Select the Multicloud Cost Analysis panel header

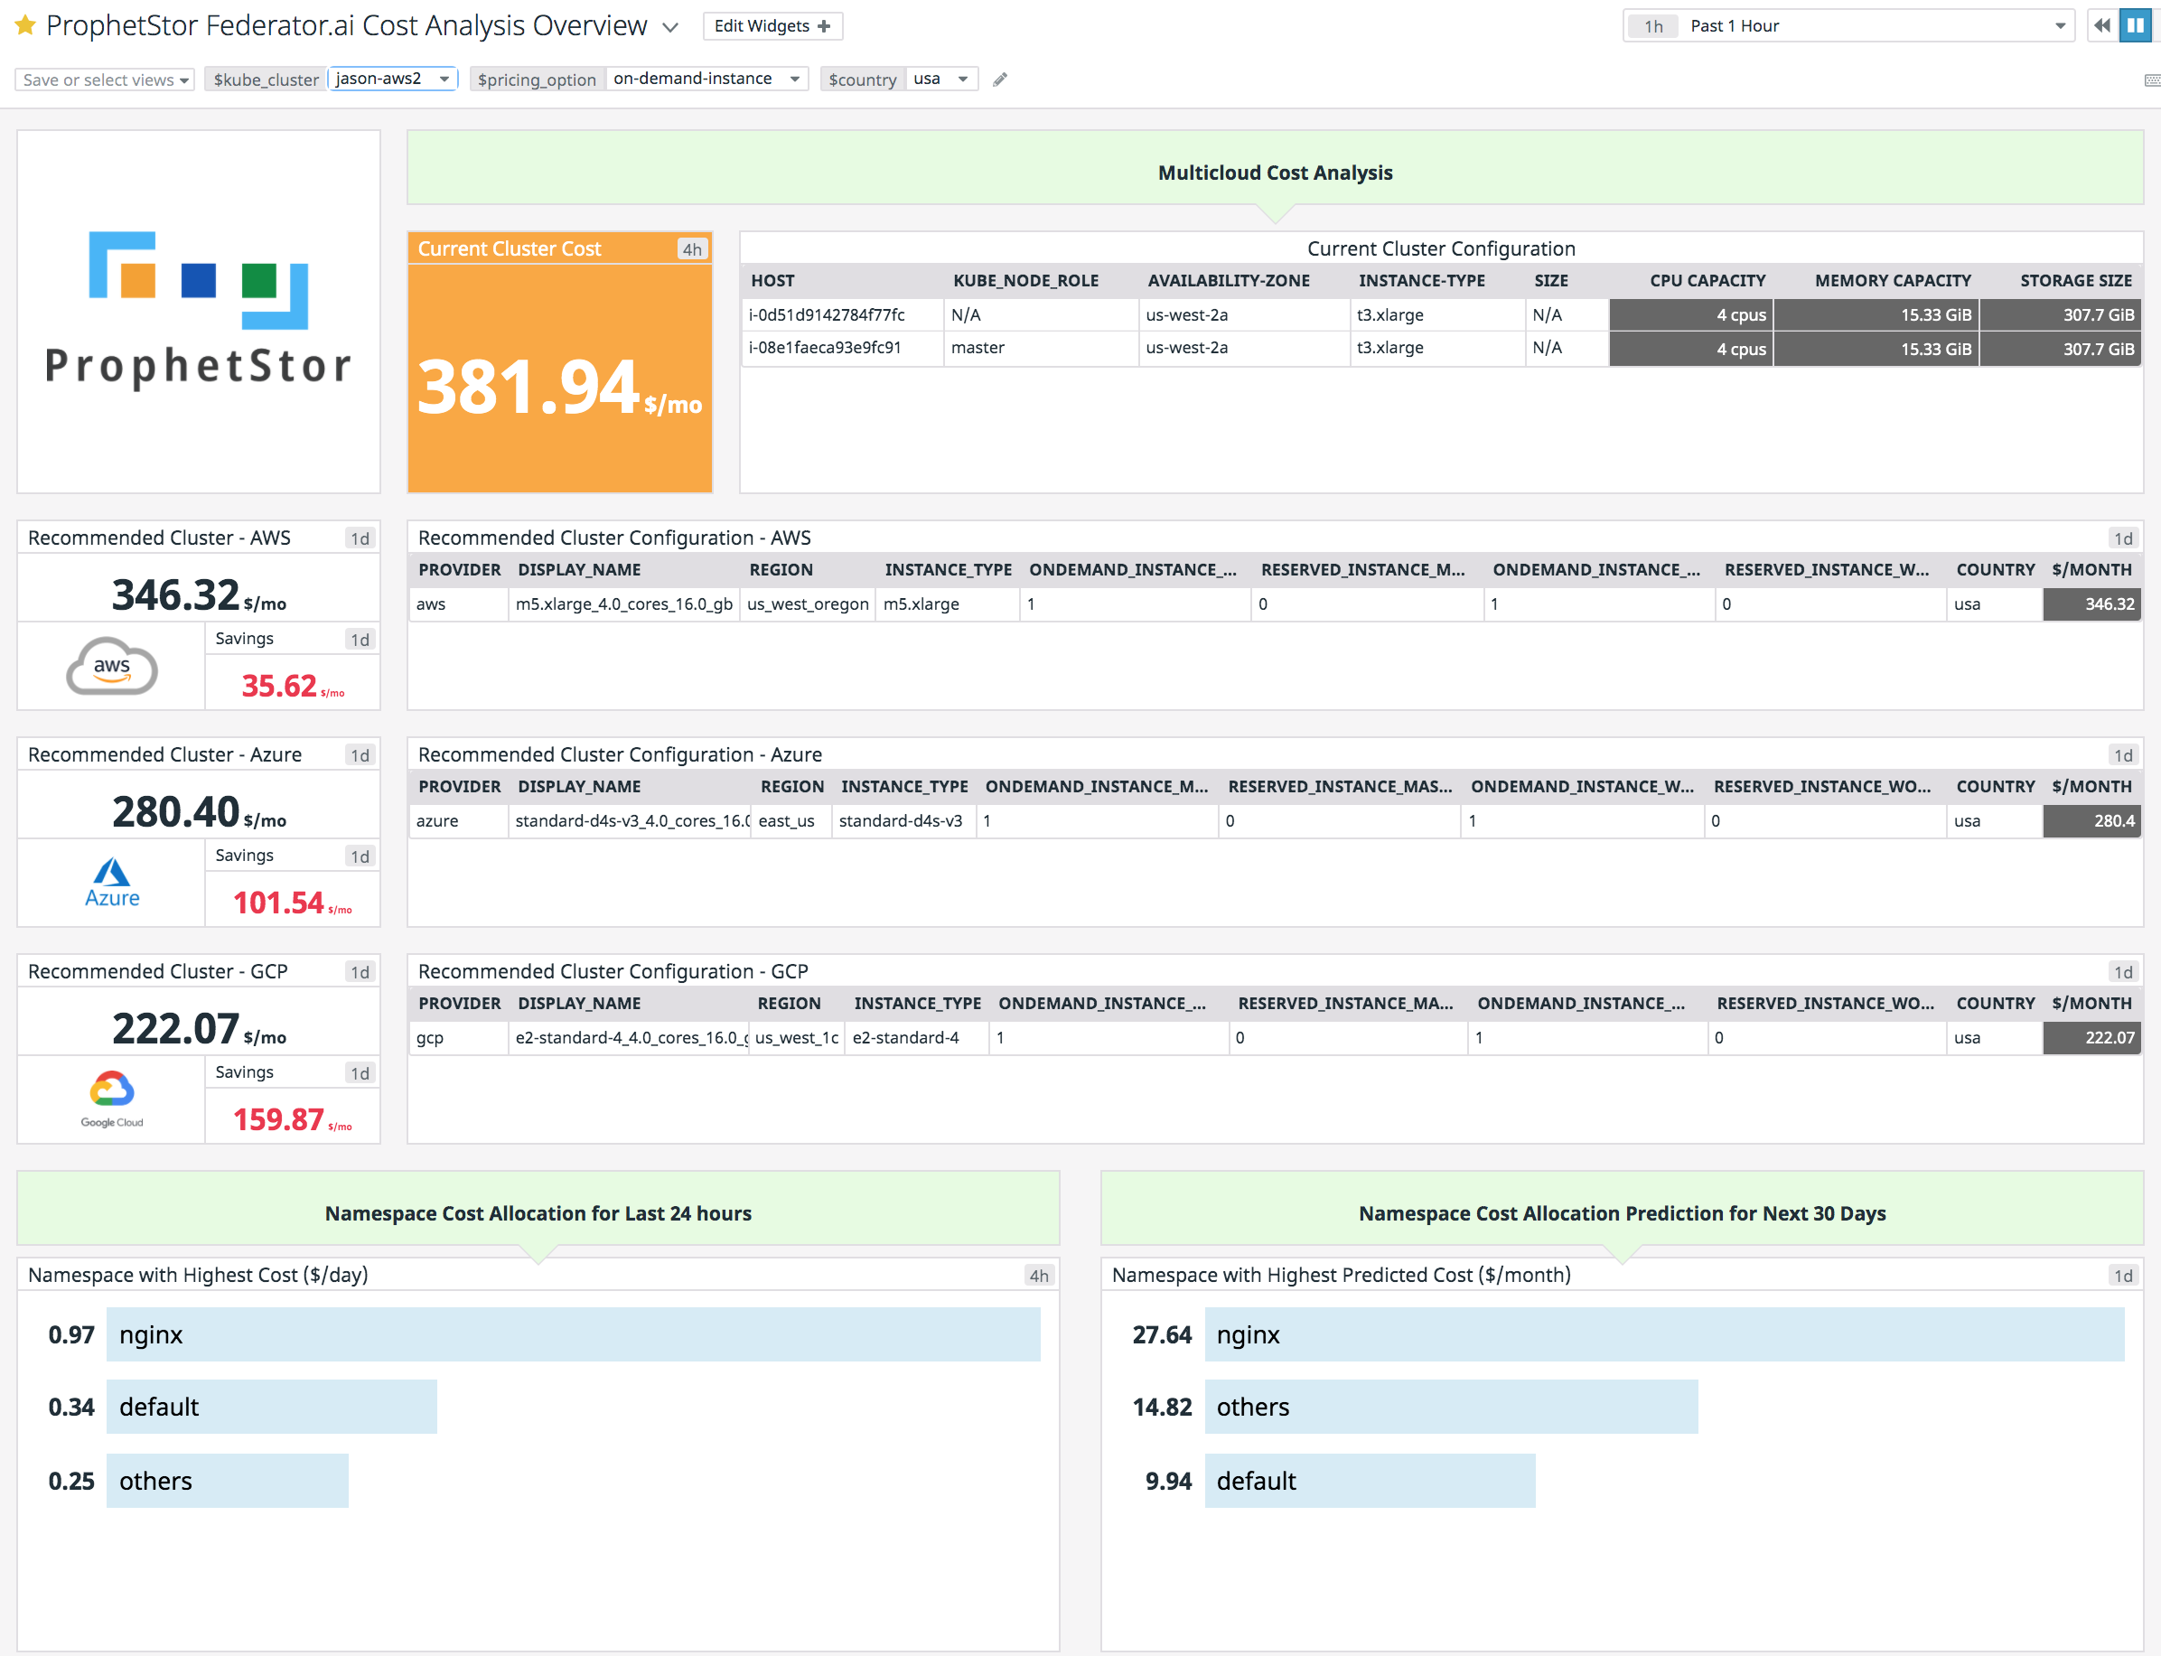point(1277,173)
